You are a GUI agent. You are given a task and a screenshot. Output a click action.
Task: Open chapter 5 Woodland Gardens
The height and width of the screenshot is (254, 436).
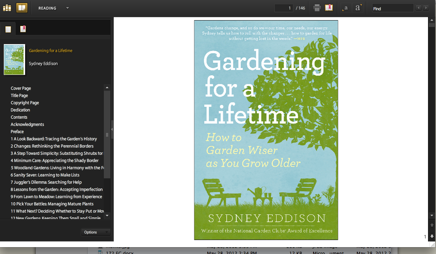[x=57, y=168]
